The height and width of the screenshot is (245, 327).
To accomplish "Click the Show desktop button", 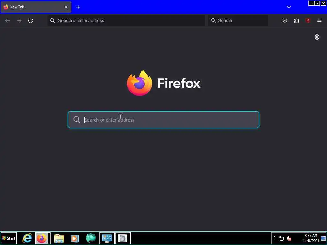I will [x=323, y=238].
